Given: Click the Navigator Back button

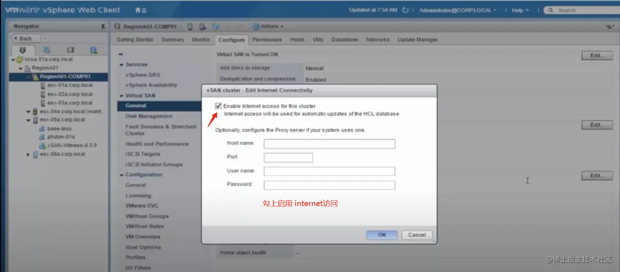Looking at the screenshot, I should 25,38.
